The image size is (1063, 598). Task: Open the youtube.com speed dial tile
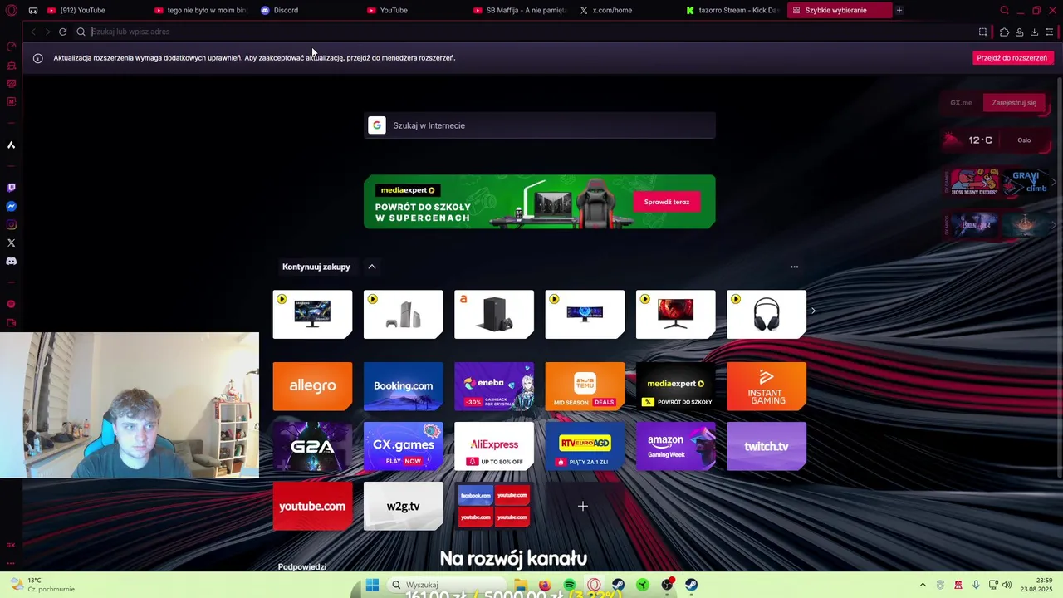click(312, 506)
